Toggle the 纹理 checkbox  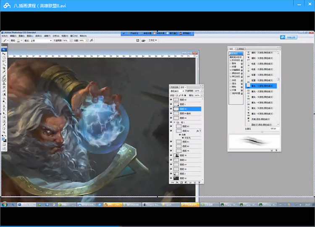231,67
